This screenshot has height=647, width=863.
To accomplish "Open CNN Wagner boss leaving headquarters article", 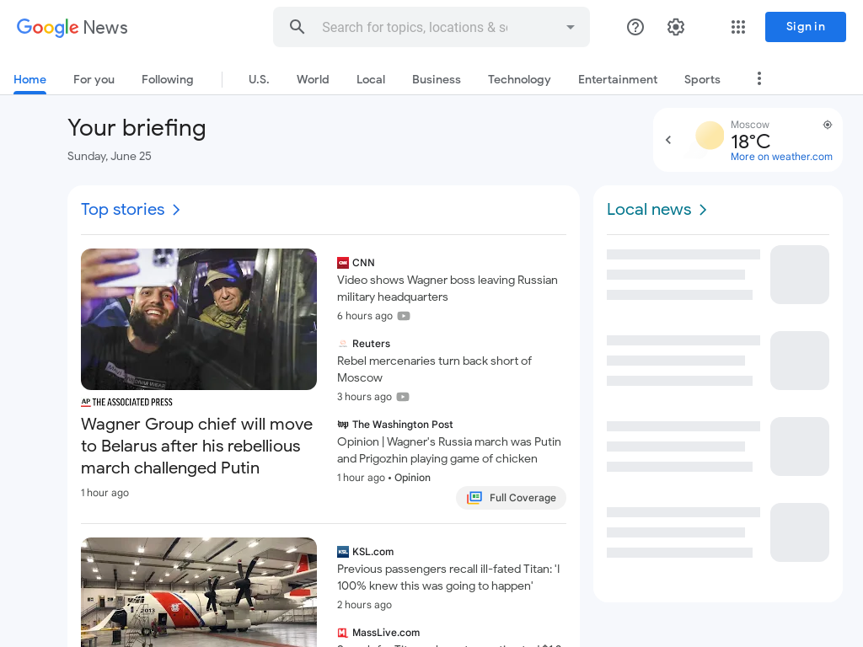I will click(448, 288).
